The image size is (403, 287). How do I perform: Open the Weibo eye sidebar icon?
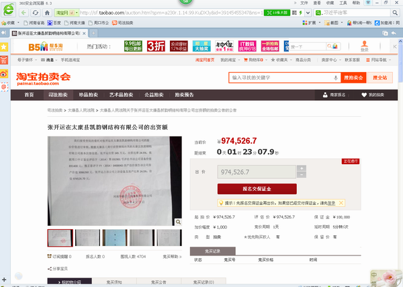pyautogui.click(x=4, y=74)
